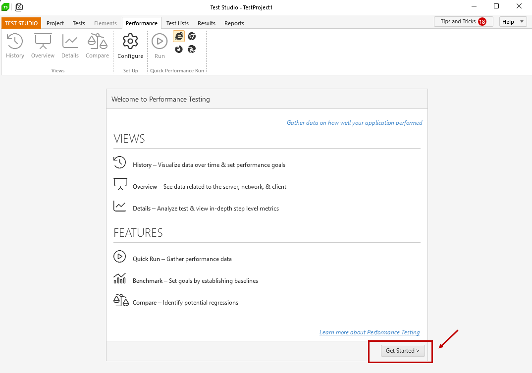Viewport: 532px width, 373px height.
Task: Click the Overview presentation icon in welcome panel
Action: click(120, 184)
